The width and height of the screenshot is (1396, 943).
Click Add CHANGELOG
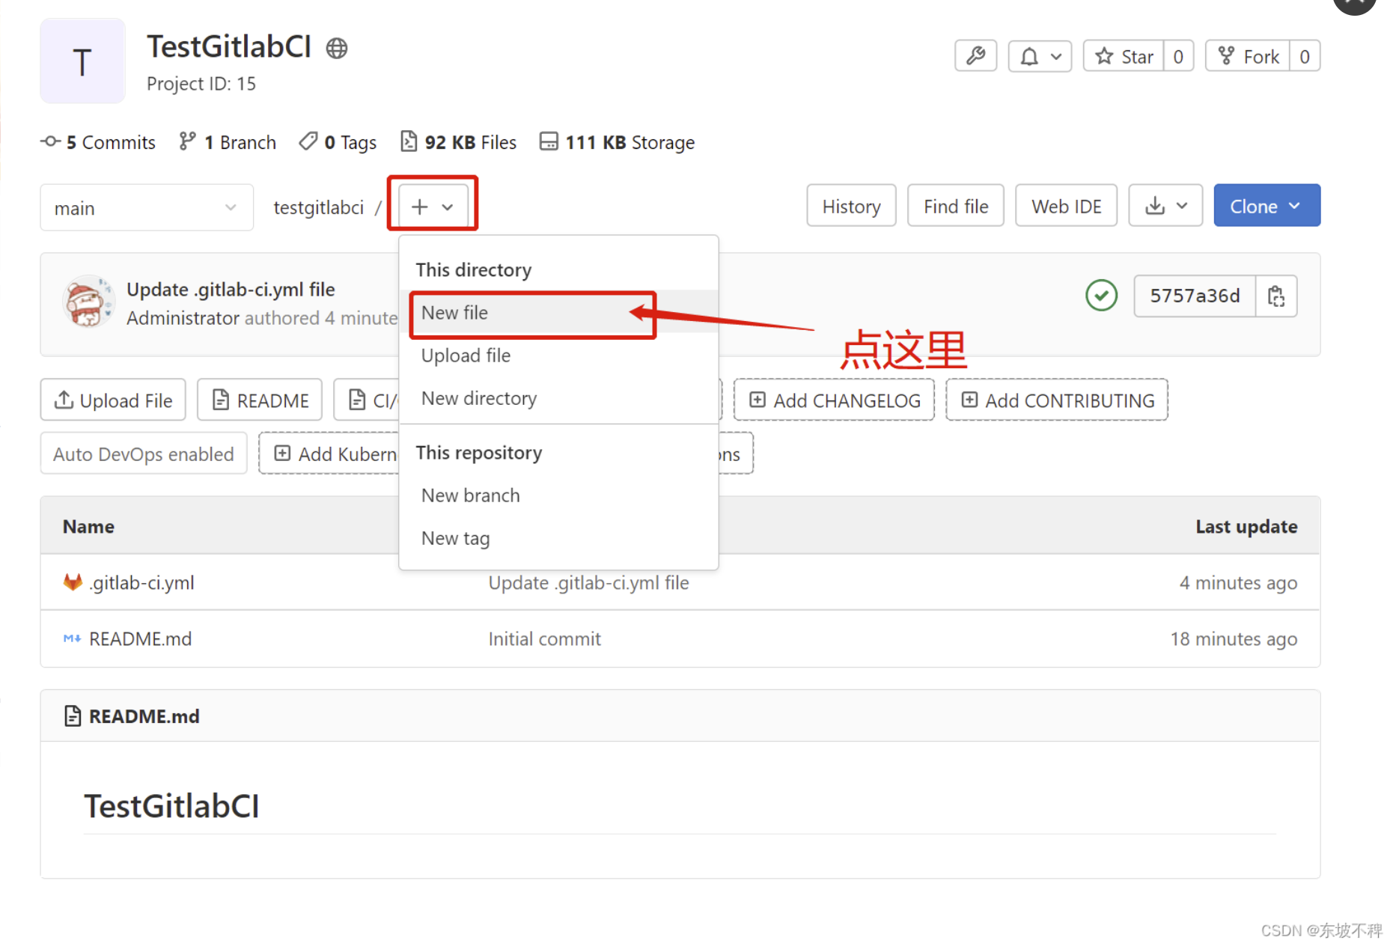click(834, 400)
